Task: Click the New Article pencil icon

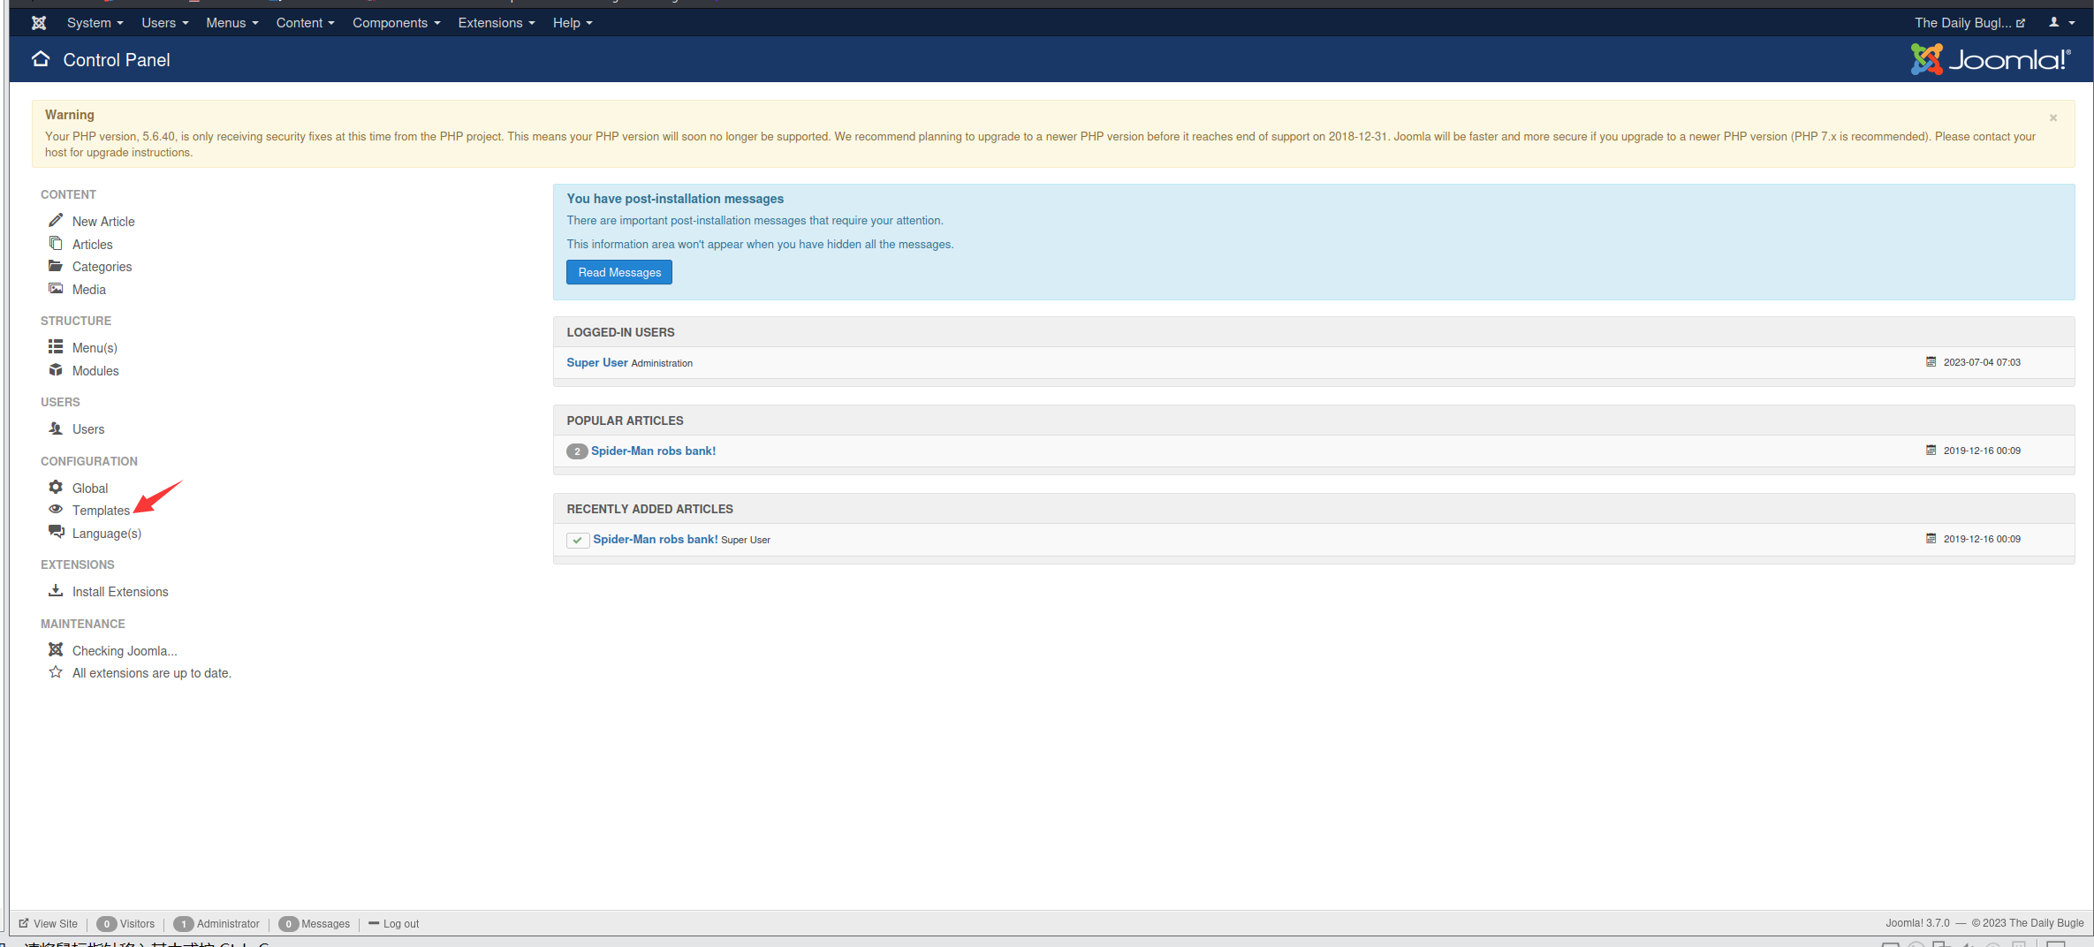Action: pyautogui.click(x=56, y=220)
